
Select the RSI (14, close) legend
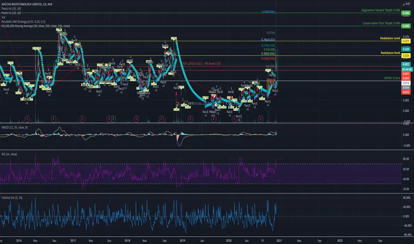9,154
